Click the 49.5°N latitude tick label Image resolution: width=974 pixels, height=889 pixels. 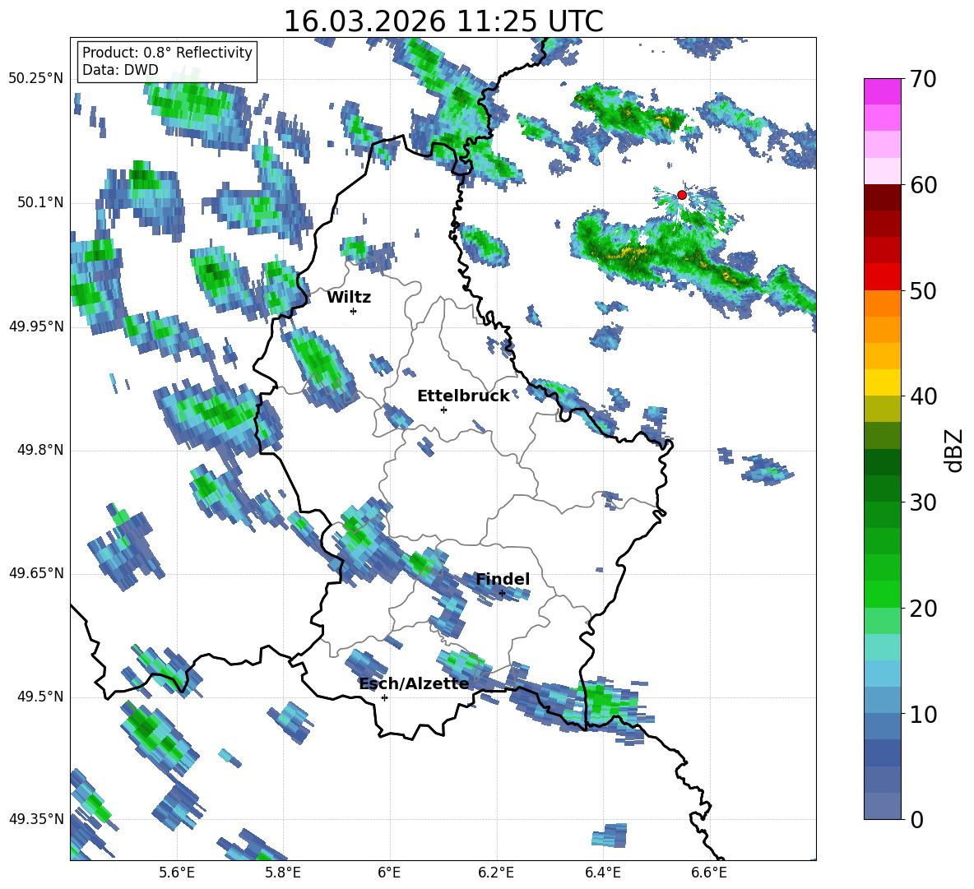click(40, 697)
